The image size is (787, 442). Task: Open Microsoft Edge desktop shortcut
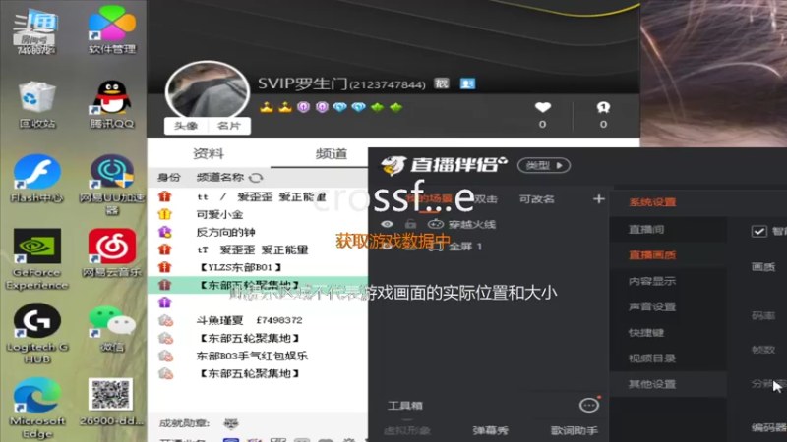(37, 408)
